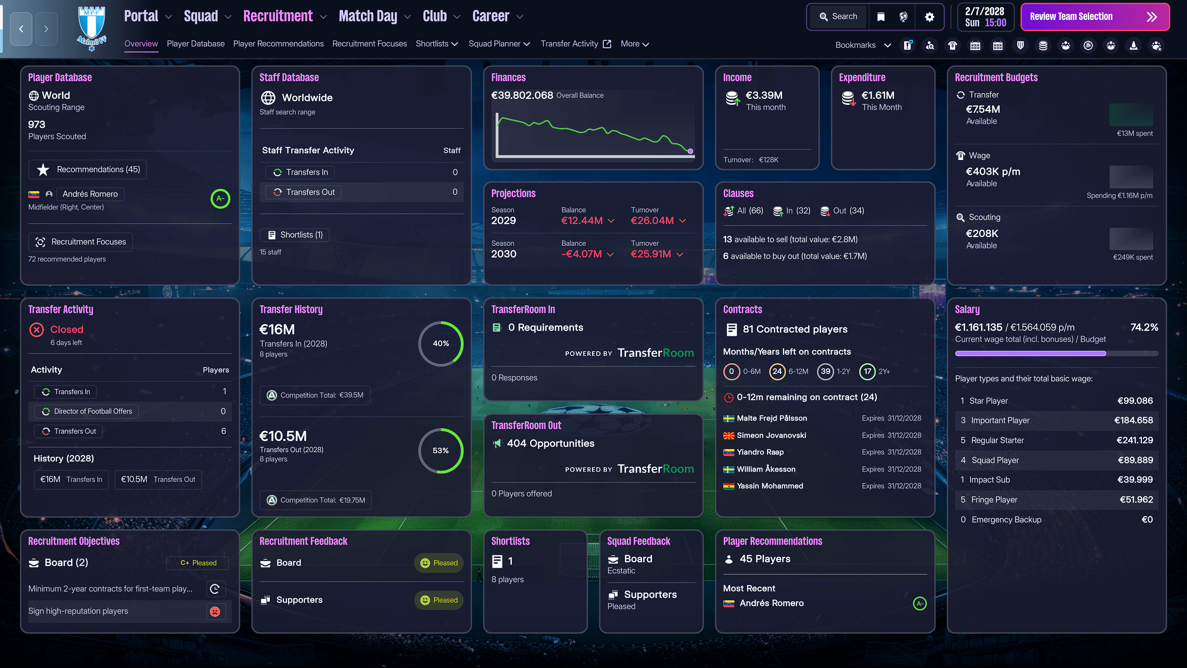Refresh the minimum 2-year contracts objective icon
1187x668 pixels.
tap(215, 589)
